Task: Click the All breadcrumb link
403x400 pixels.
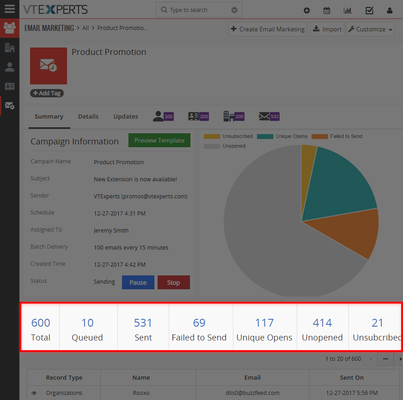Action: [x=85, y=28]
